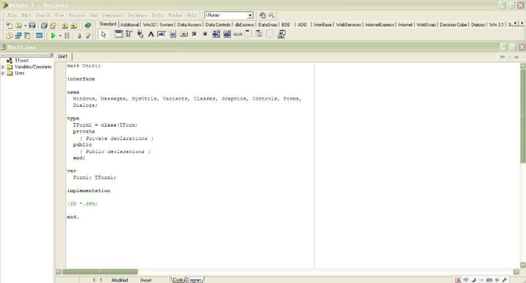Select the ComboBox component icon
This screenshot has width=526, height=283.
pyautogui.click(x=227, y=34)
